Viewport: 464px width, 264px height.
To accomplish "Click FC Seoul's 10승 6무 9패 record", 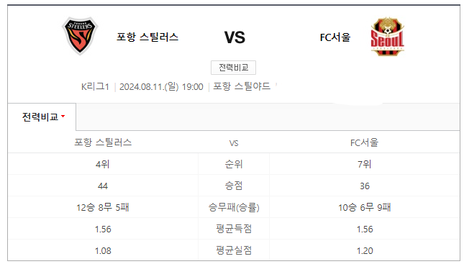I will (364, 207).
